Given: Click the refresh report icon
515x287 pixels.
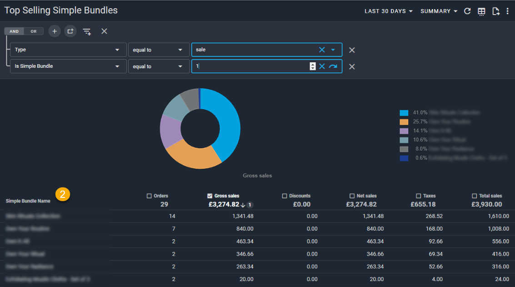Looking at the screenshot, I should pos(467,11).
